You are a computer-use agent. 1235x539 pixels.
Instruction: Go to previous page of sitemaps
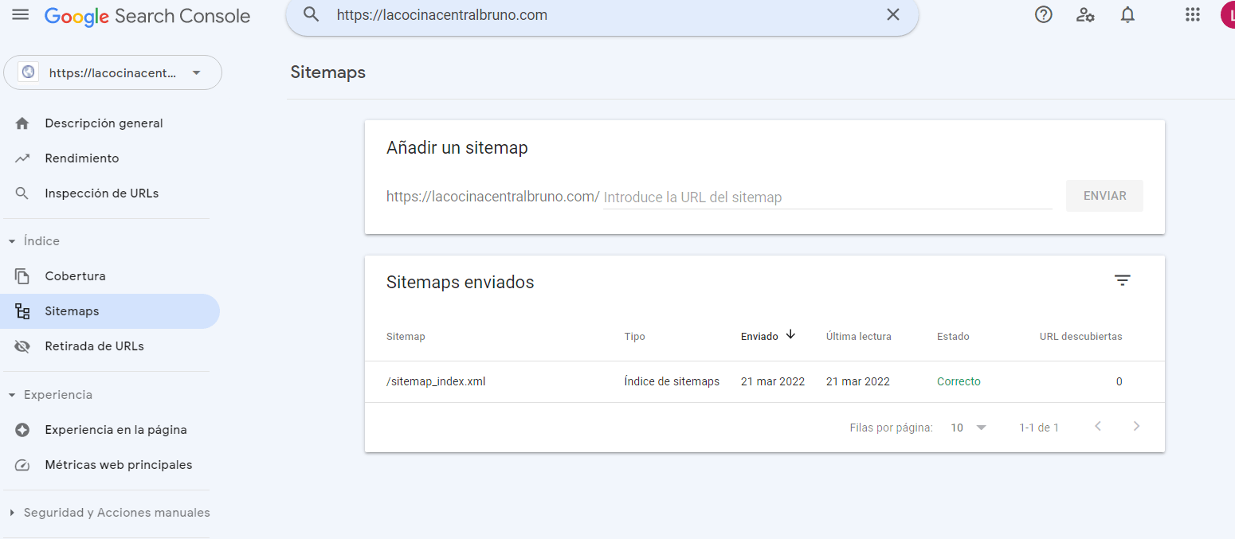(1098, 427)
